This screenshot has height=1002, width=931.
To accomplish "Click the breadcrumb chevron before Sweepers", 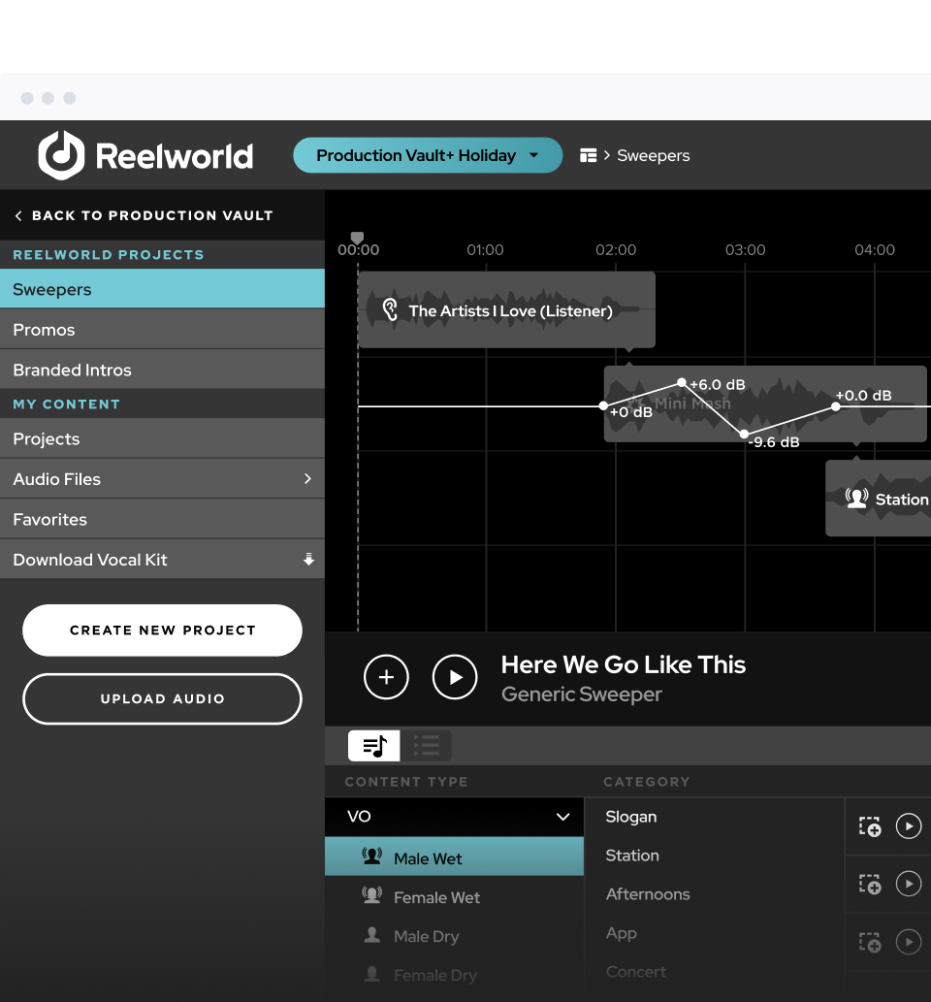I will point(607,155).
